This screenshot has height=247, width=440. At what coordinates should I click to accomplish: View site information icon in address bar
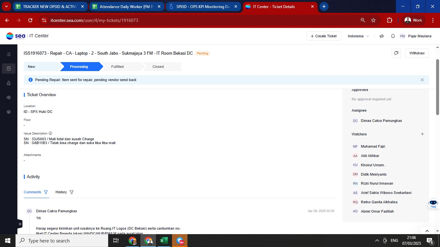point(44,20)
